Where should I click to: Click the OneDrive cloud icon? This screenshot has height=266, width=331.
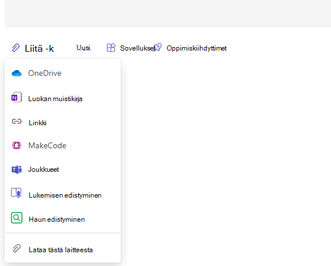(17, 74)
